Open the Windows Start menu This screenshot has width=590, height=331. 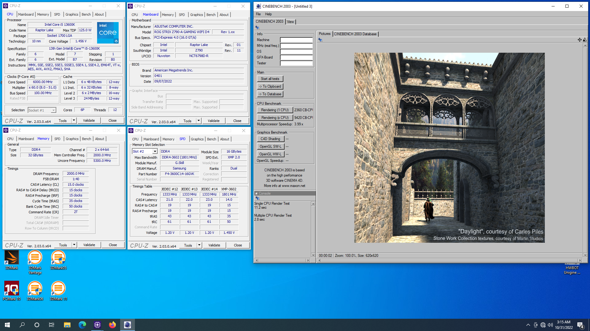[x=7, y=325]
